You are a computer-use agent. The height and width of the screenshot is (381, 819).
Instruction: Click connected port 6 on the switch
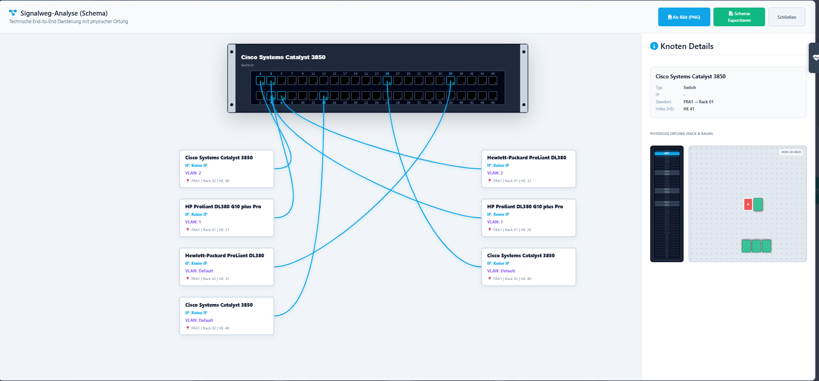281,96
